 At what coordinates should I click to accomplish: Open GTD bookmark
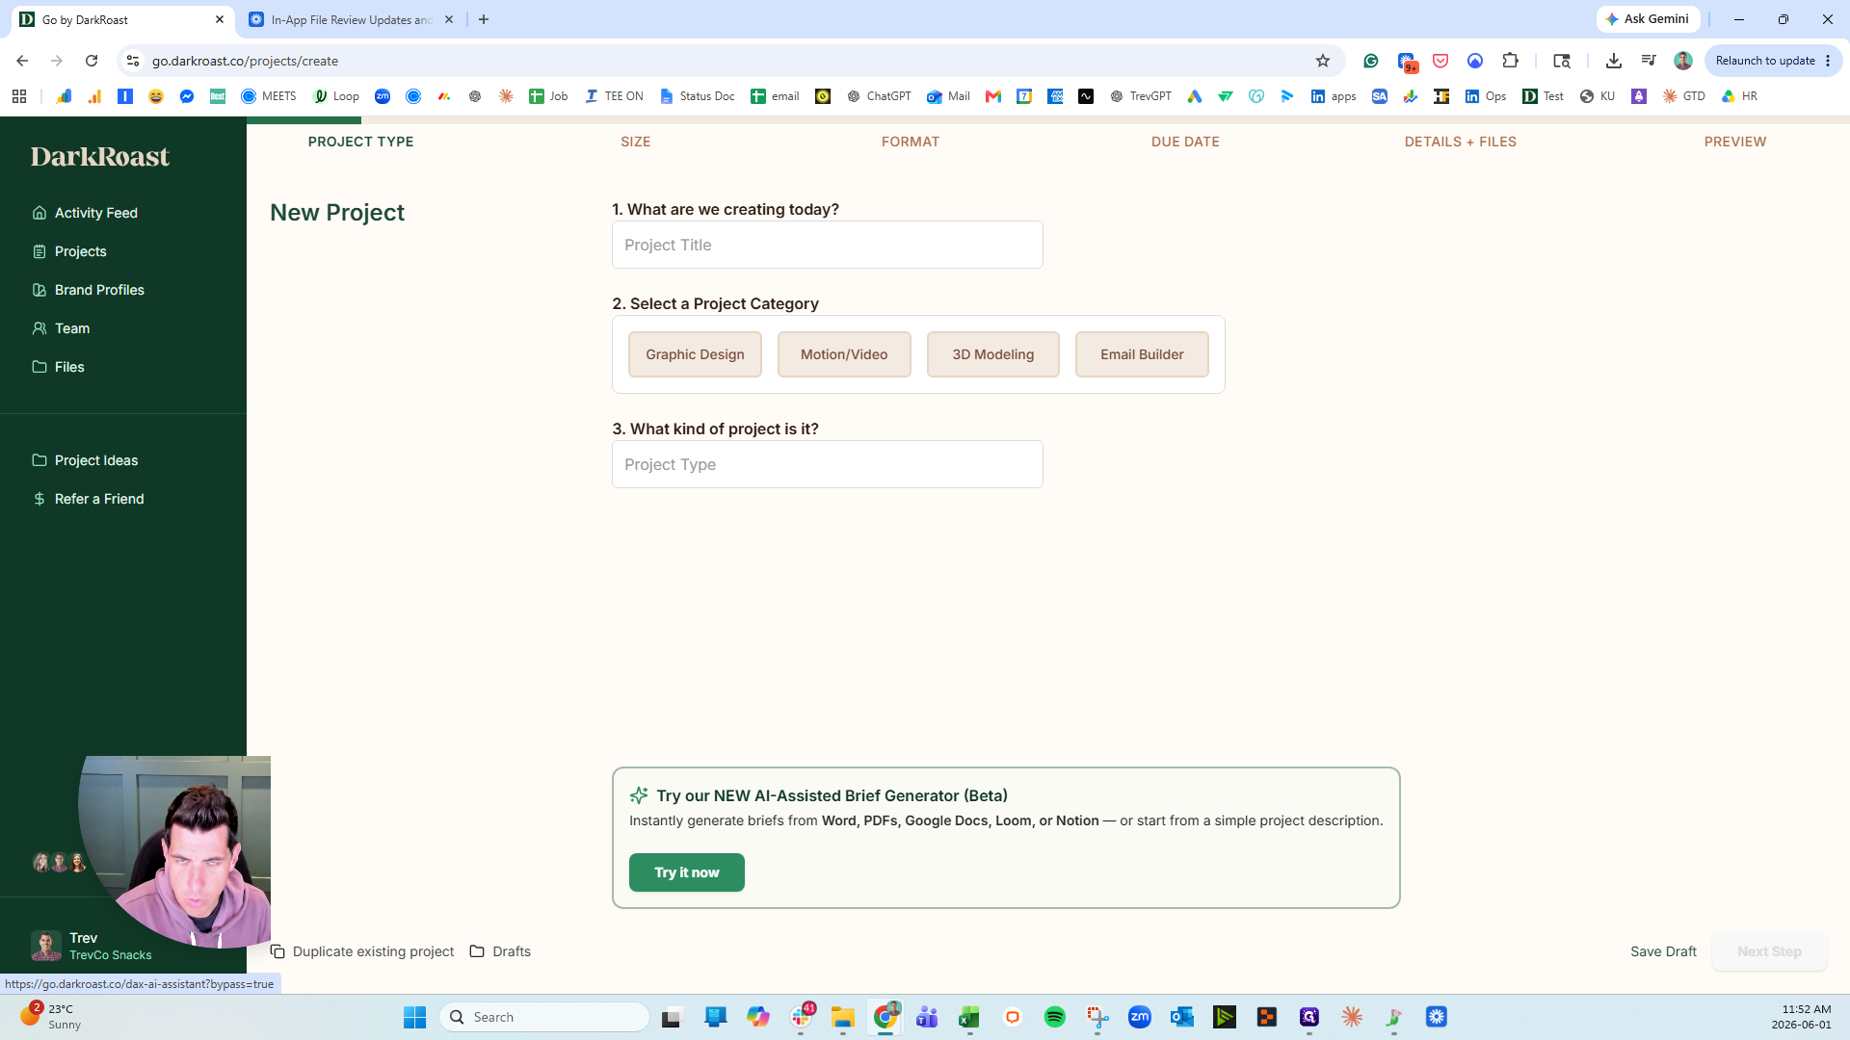click(x=1684, y=96)
